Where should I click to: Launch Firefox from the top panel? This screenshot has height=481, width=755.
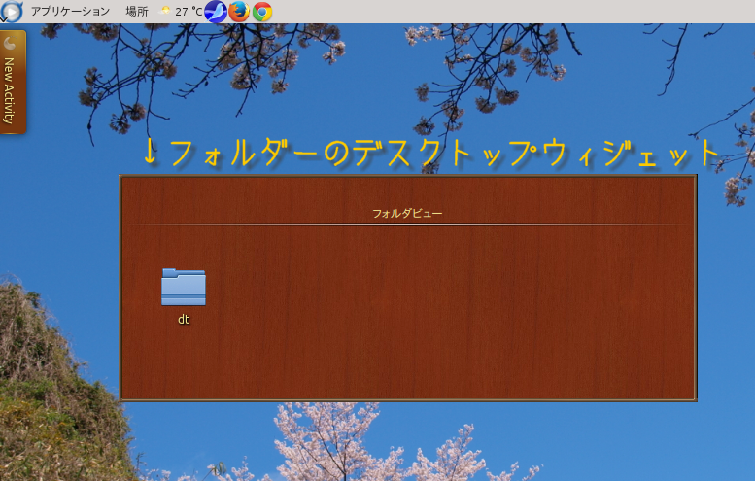tap(239, 12)
